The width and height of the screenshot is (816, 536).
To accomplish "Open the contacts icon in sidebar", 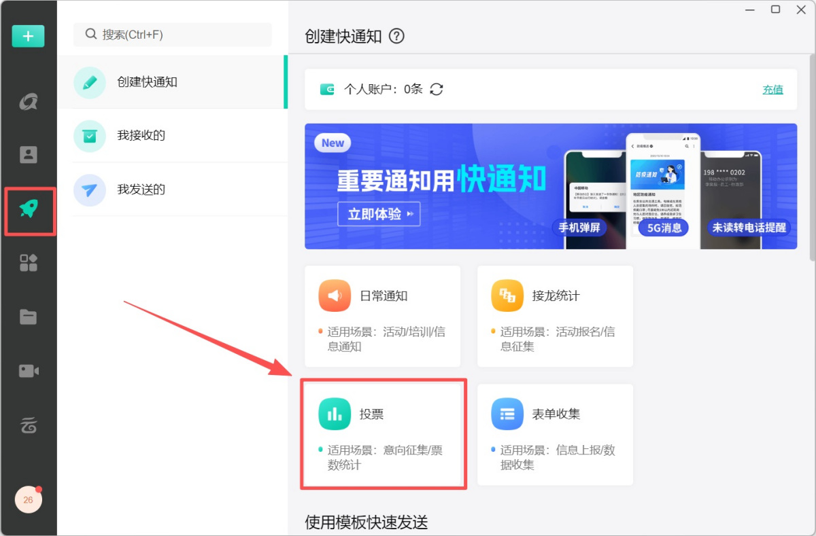I will pos(28,155).
